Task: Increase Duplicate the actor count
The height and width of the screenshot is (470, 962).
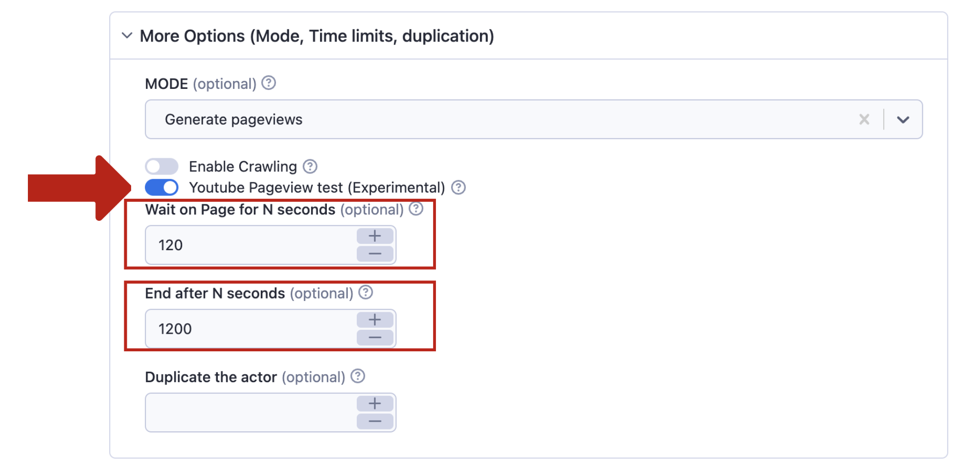Action: pyautogui.click(x=375, y=404)
